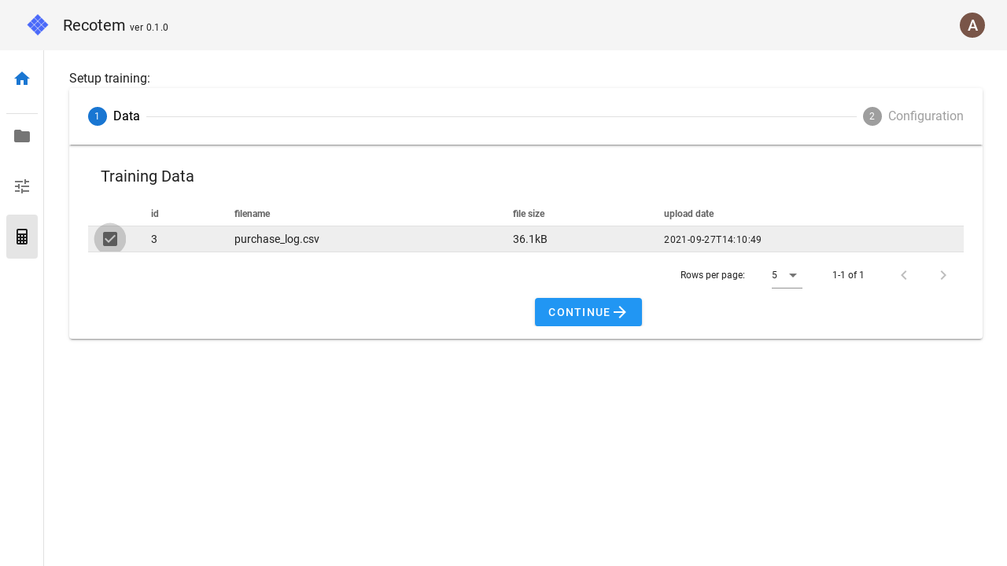
Task: Go to the Home page in sidebar
Action: pos(22,79)
